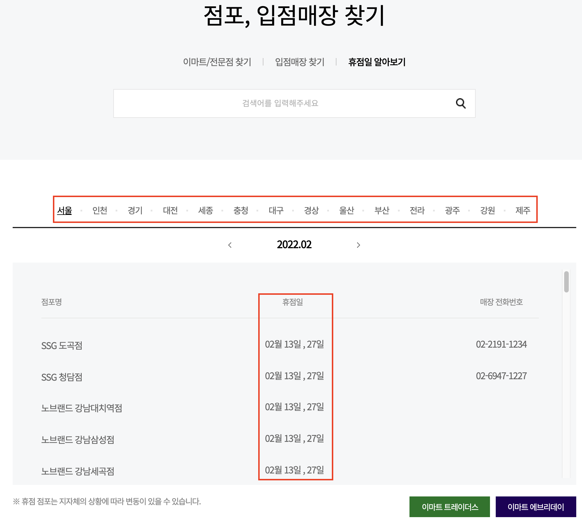Viewport: 582px width, 520px height.
Task: Go to previous month with left chevron
Action: 230,245
